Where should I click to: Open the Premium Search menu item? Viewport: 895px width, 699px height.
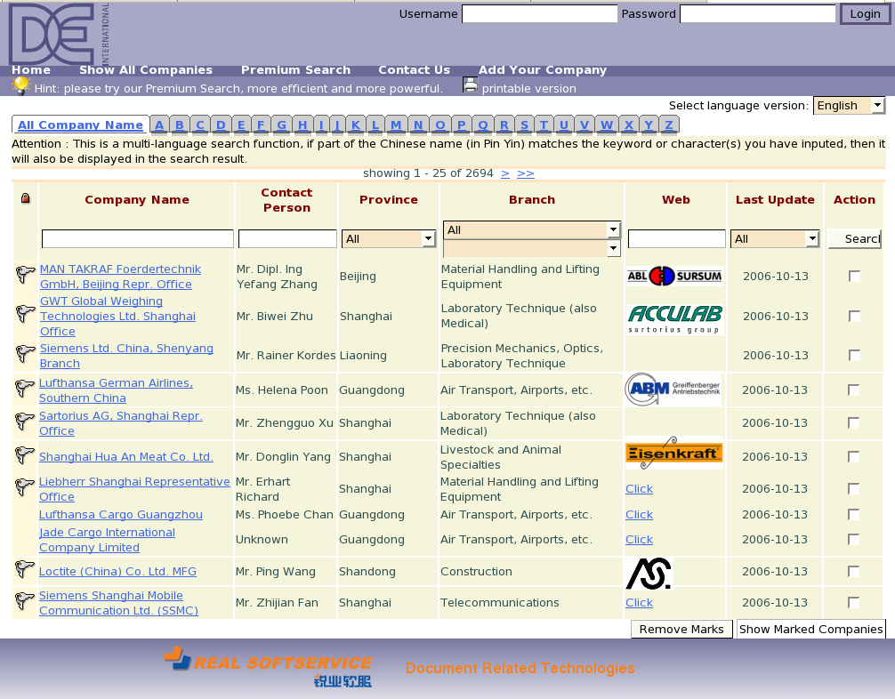[295, 70]
